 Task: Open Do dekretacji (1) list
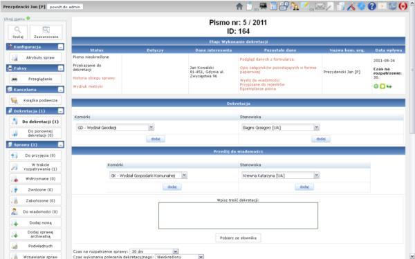point(35,122)
